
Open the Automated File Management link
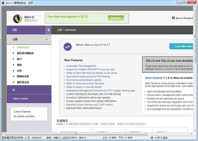81,66
